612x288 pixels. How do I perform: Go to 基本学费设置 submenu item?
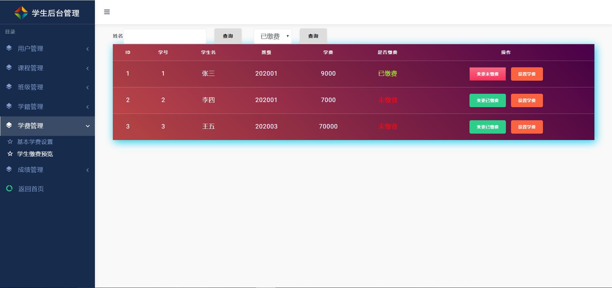[x=35, y=142]
